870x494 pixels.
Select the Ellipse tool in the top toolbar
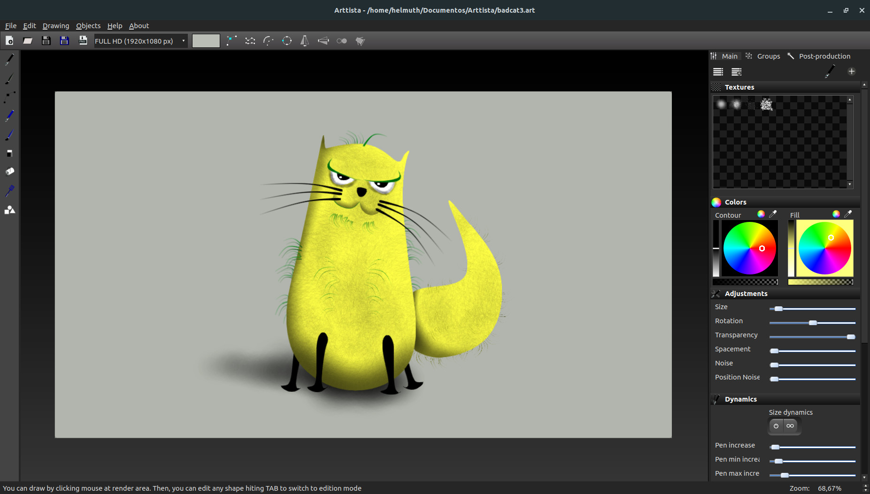pos(287,41)
